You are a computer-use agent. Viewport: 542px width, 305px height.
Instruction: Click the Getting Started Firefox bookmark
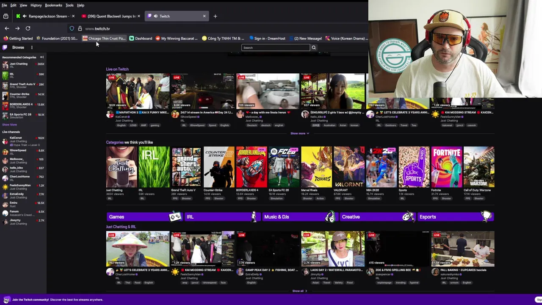pyautogui.click(x=18, y=38)
